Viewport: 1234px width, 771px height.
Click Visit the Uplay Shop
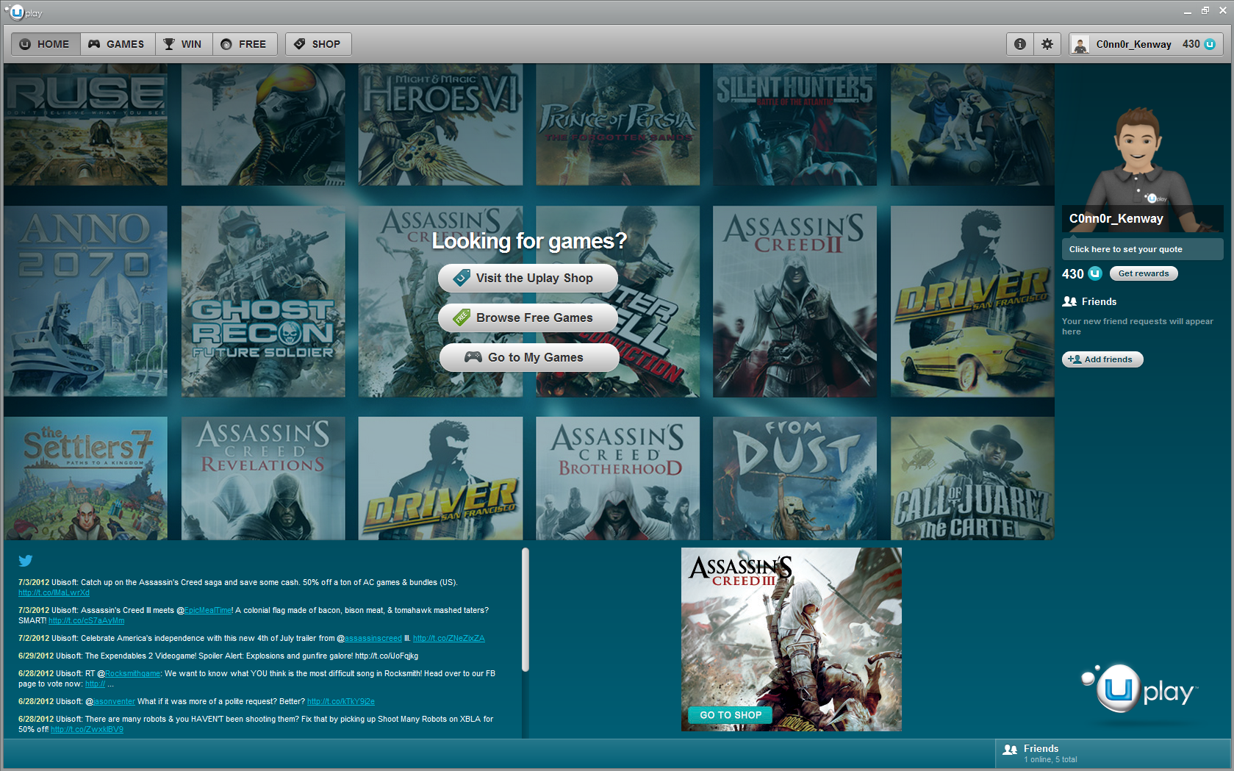click(528, 278)
